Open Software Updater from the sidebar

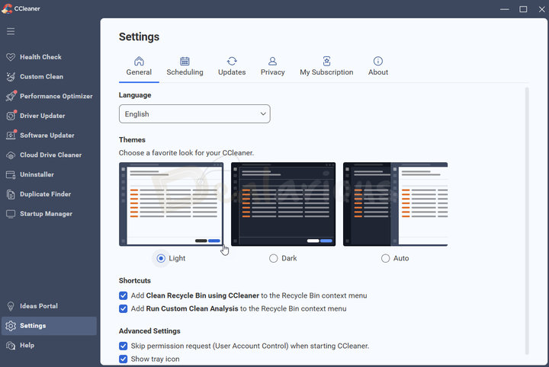click(x=49, y=136)
